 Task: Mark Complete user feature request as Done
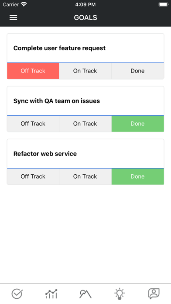click(x=138, y=71)
